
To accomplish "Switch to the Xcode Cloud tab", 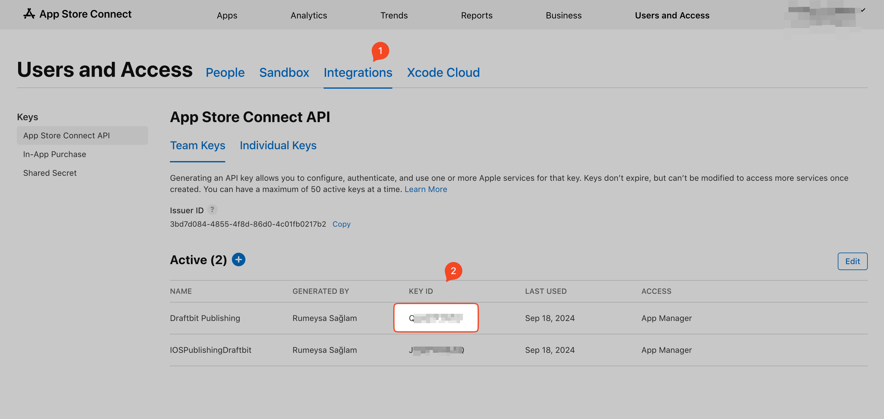I will tap(443, 72).
